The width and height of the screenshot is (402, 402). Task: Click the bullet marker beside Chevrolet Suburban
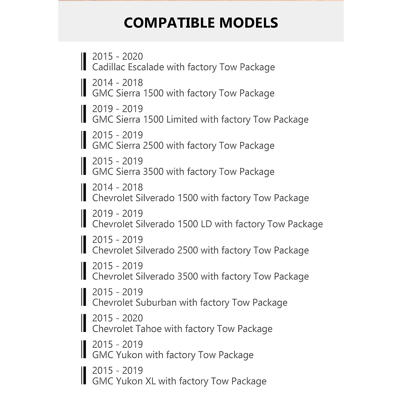click(x=84, y=297)
